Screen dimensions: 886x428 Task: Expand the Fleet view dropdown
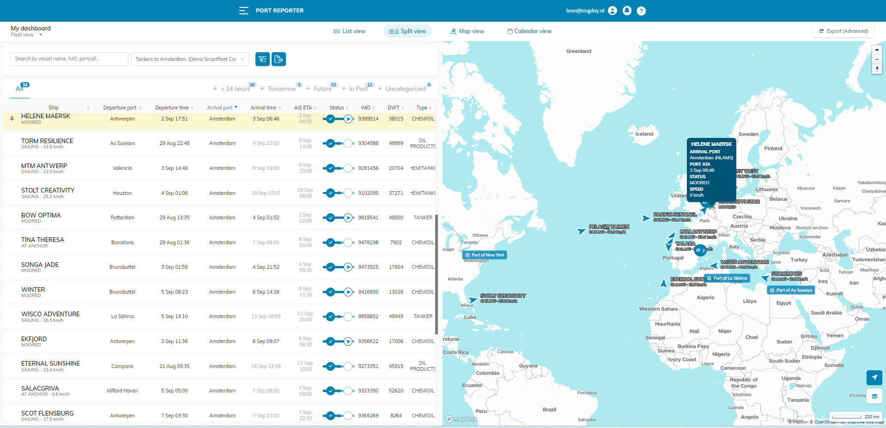click(x=40, y=35)
